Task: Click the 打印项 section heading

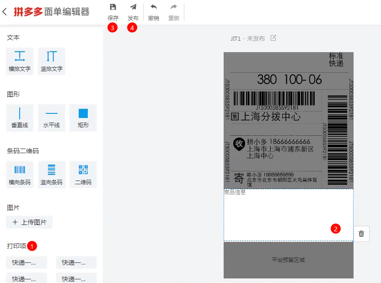Action: point(16,246)
